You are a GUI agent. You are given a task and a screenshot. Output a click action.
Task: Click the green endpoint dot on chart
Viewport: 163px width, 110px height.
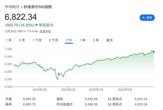click(x=154, y=52)
